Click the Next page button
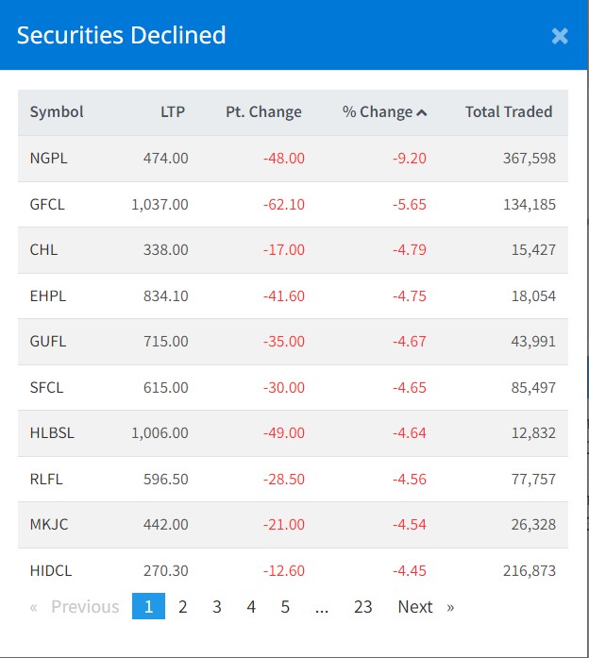The width and height of the screenshot is (589, 658). point(425,607)
